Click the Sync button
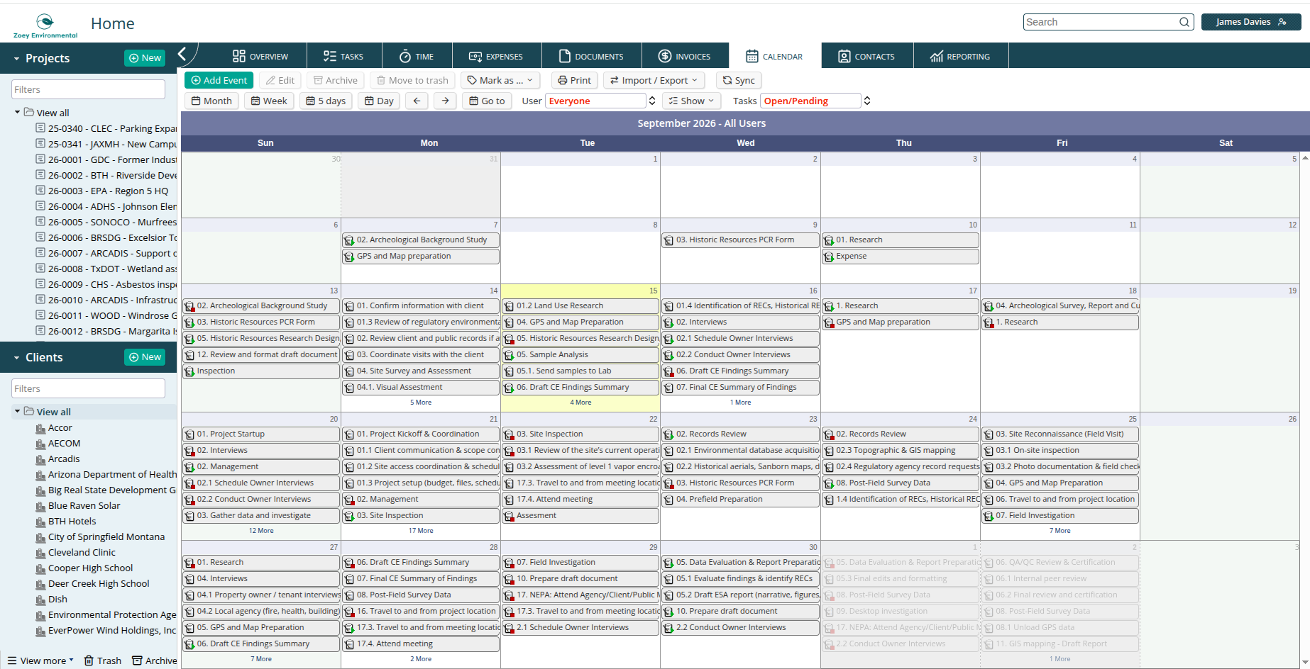This screenshot has width=1310, height=669. coord(739,80)
